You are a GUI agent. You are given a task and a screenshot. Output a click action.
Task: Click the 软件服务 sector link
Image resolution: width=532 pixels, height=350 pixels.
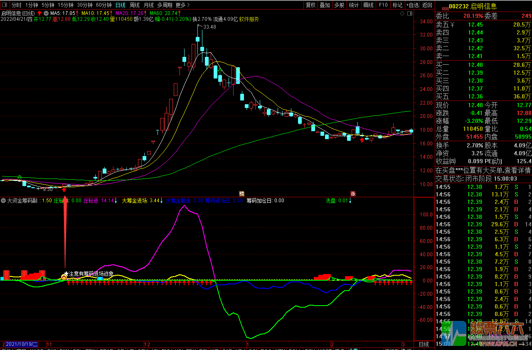tap(249, 19)
